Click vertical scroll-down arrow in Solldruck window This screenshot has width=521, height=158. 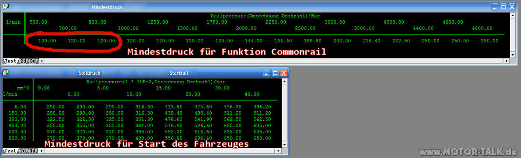coord(284,145)
